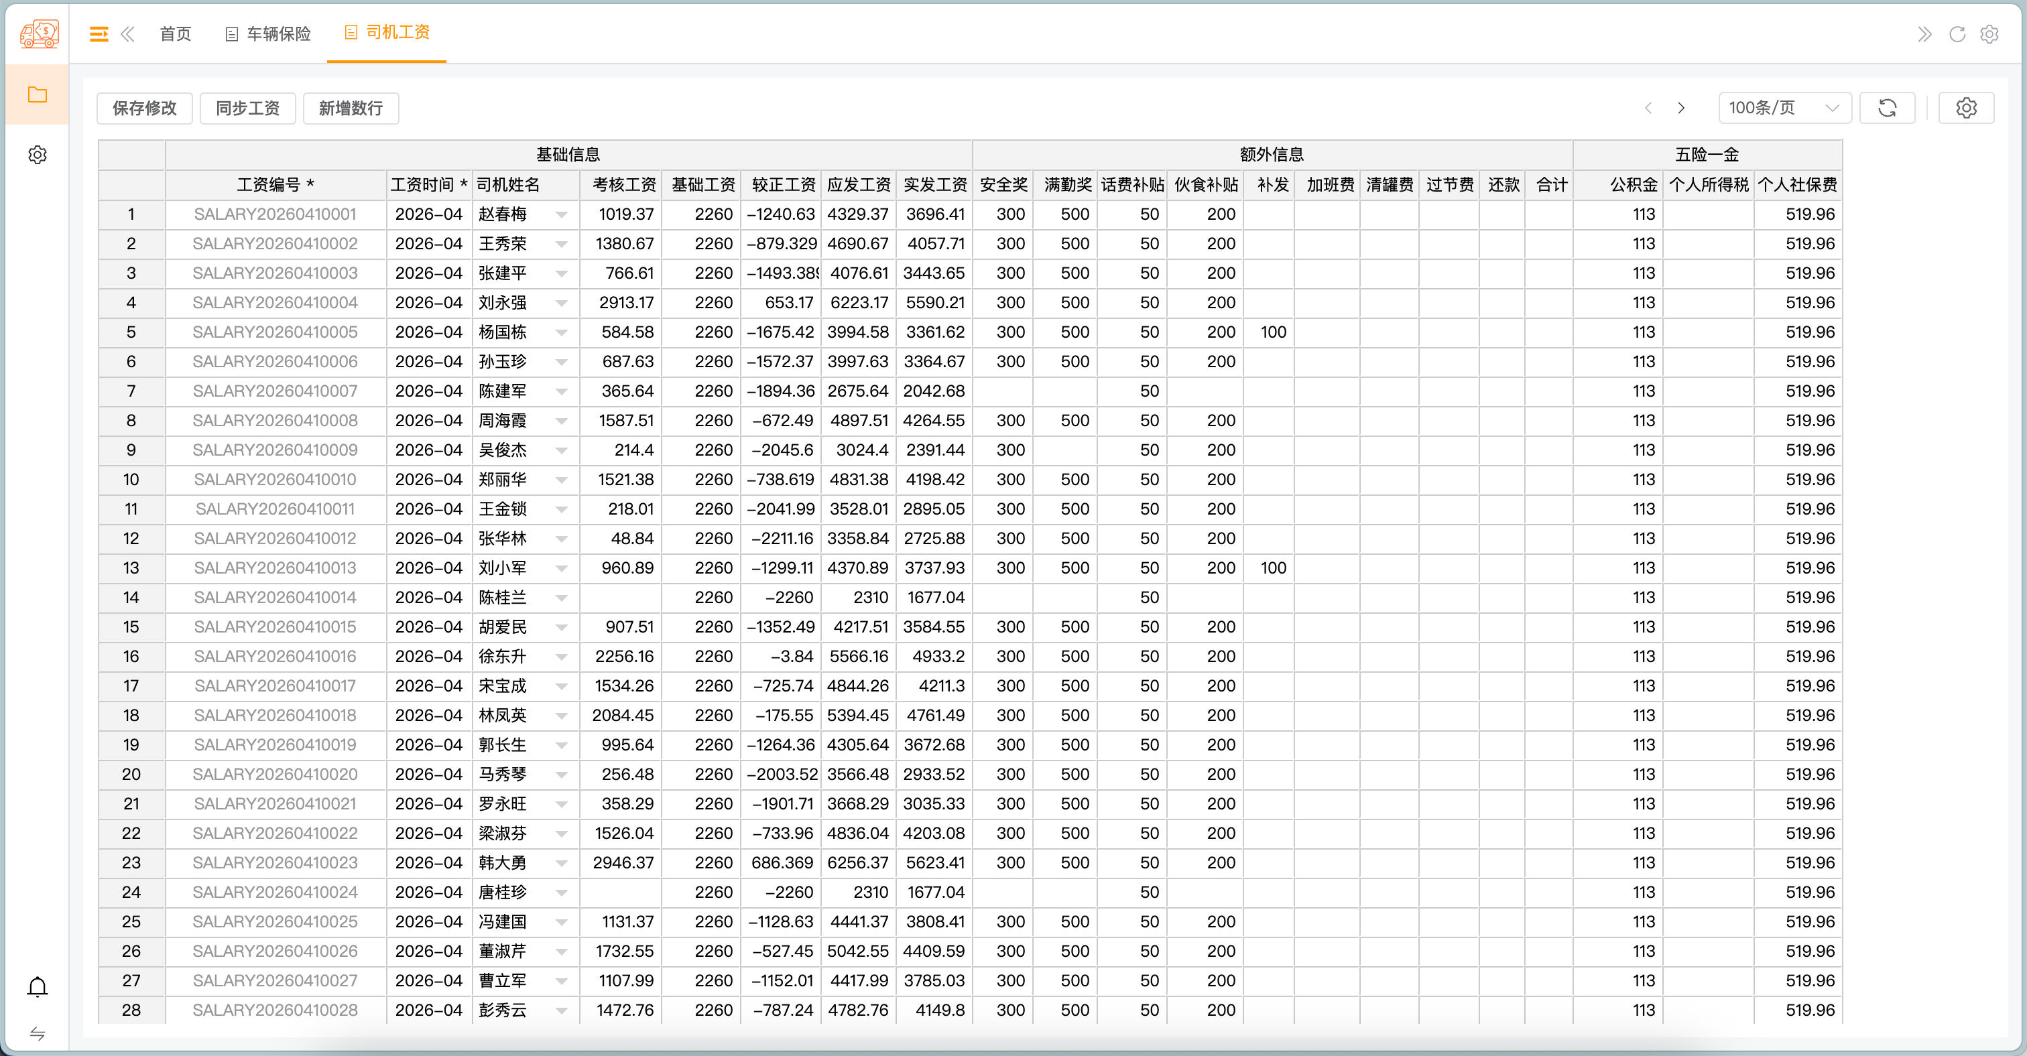
Task: Open notifications bell icon
Action: (37, 987)
